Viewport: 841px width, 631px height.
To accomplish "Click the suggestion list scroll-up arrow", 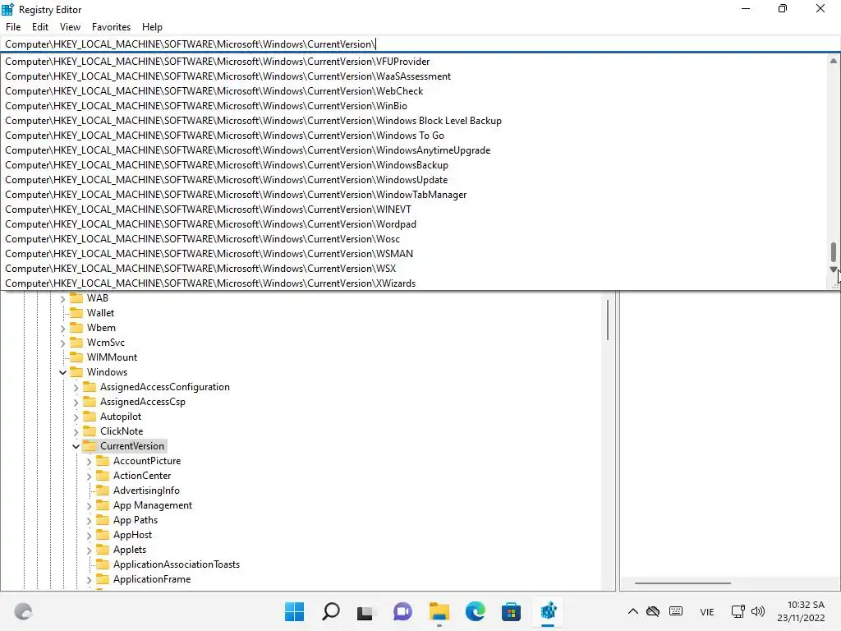I will click(833, 61).
